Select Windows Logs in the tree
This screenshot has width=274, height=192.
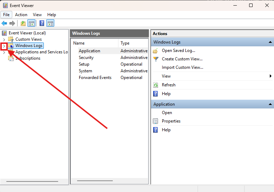coord(29,46)
